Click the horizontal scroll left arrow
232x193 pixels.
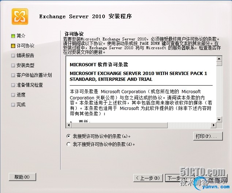69,125
